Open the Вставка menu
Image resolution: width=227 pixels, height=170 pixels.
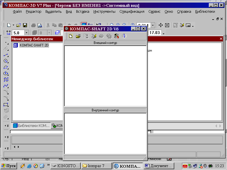83,12
